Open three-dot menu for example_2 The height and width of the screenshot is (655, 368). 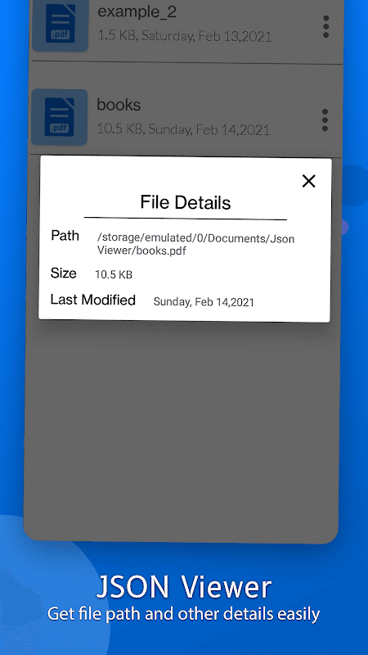coord(325,27)
